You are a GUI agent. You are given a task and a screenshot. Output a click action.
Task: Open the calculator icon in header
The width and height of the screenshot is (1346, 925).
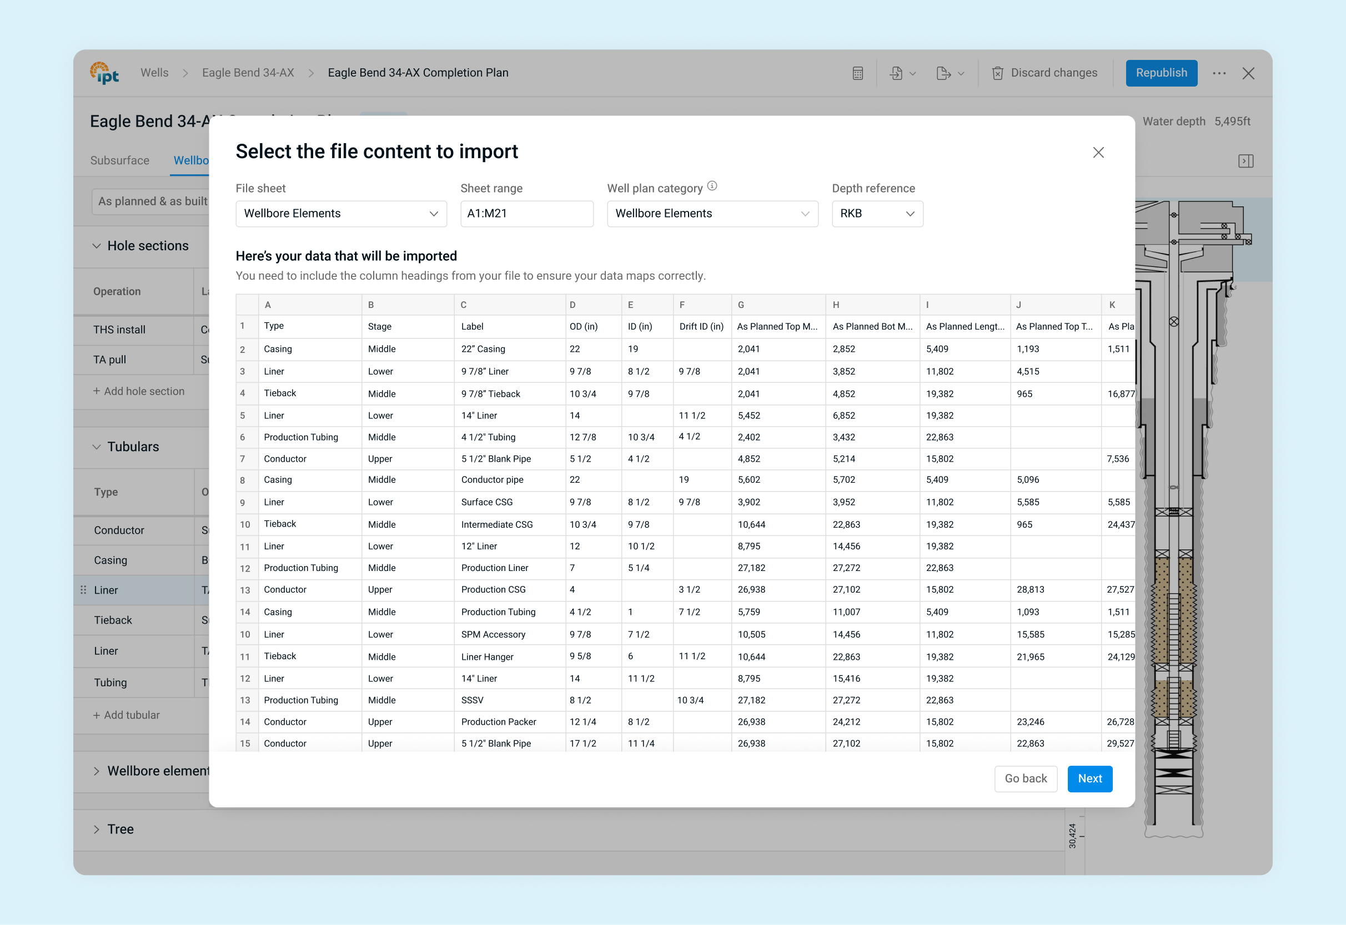point(858,73)
